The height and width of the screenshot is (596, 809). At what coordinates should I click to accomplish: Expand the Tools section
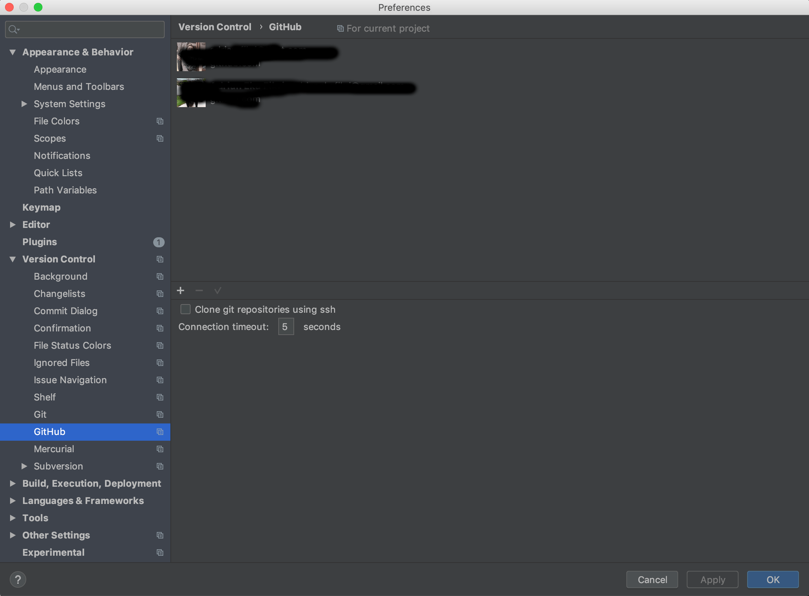click(x=13, y=518)
